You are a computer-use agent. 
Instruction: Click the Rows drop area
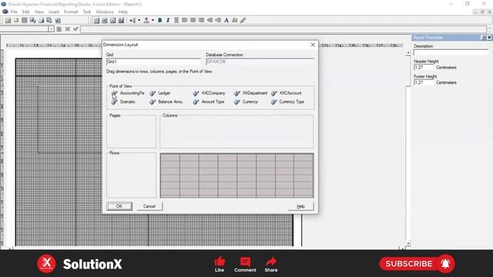click(132, 175)
